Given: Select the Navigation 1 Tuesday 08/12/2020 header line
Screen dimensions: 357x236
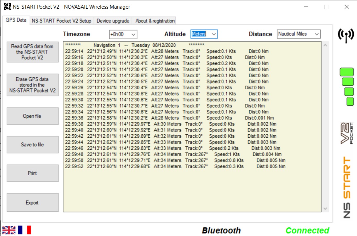Looking at the screenshot, I should pos(135,45).
